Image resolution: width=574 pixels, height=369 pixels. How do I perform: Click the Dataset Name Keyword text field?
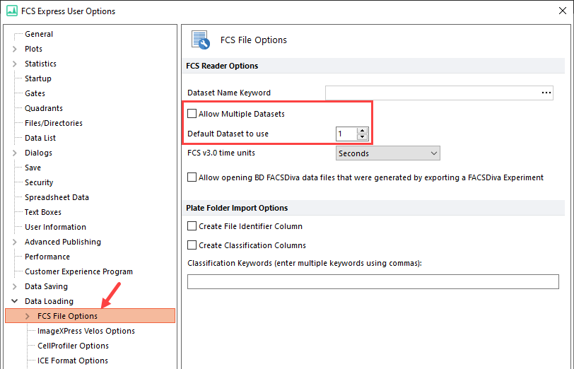pos(431,93)
